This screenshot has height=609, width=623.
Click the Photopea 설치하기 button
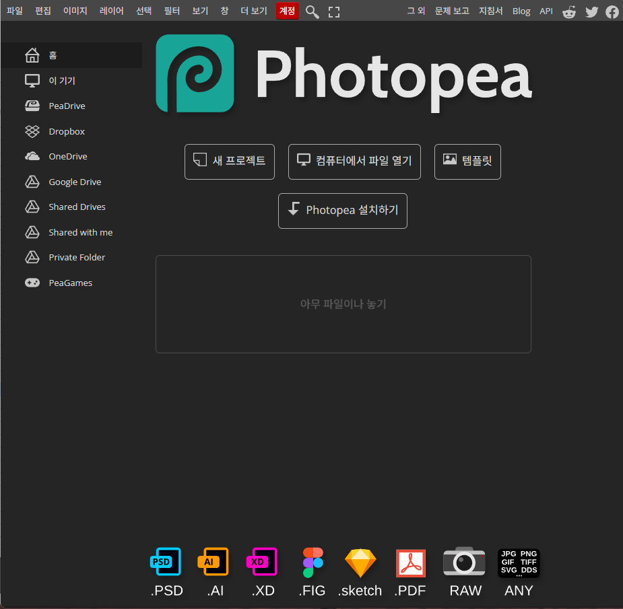pos(343,211)
